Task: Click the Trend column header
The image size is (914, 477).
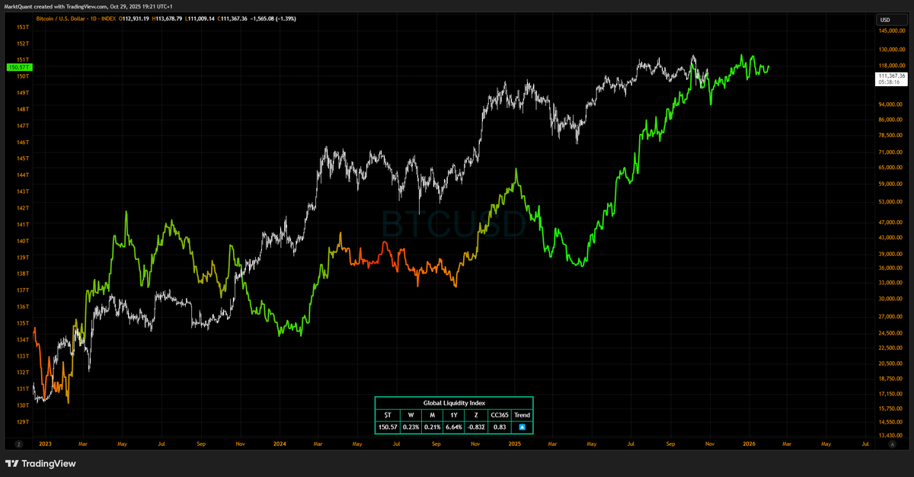Action: [522, 415]
